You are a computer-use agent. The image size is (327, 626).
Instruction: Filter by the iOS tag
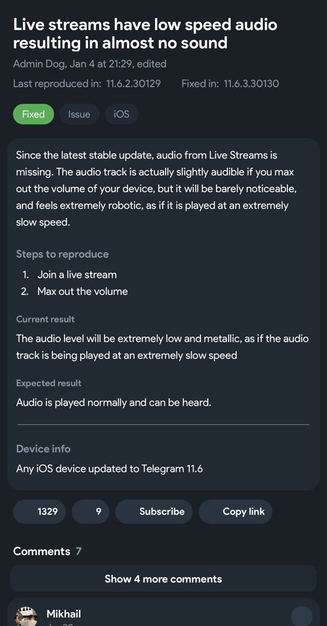click(122, 114)
